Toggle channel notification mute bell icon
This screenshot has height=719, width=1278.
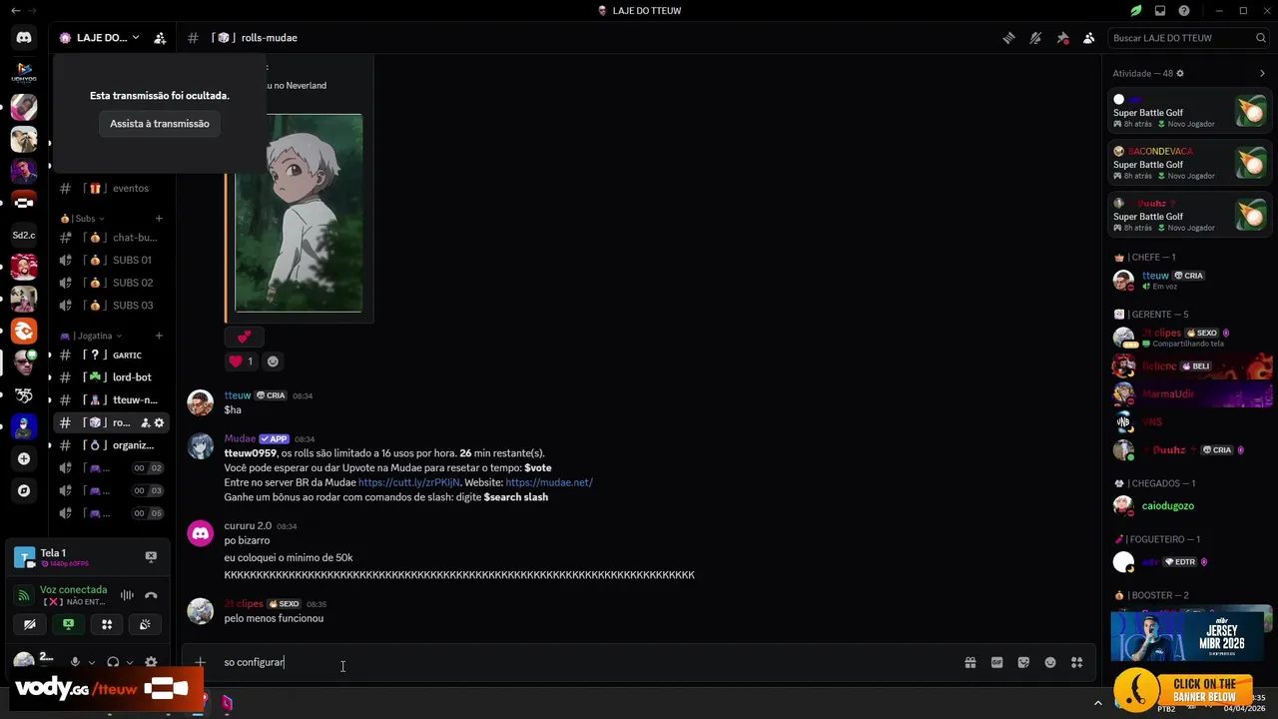click(x=1035, y=38)
